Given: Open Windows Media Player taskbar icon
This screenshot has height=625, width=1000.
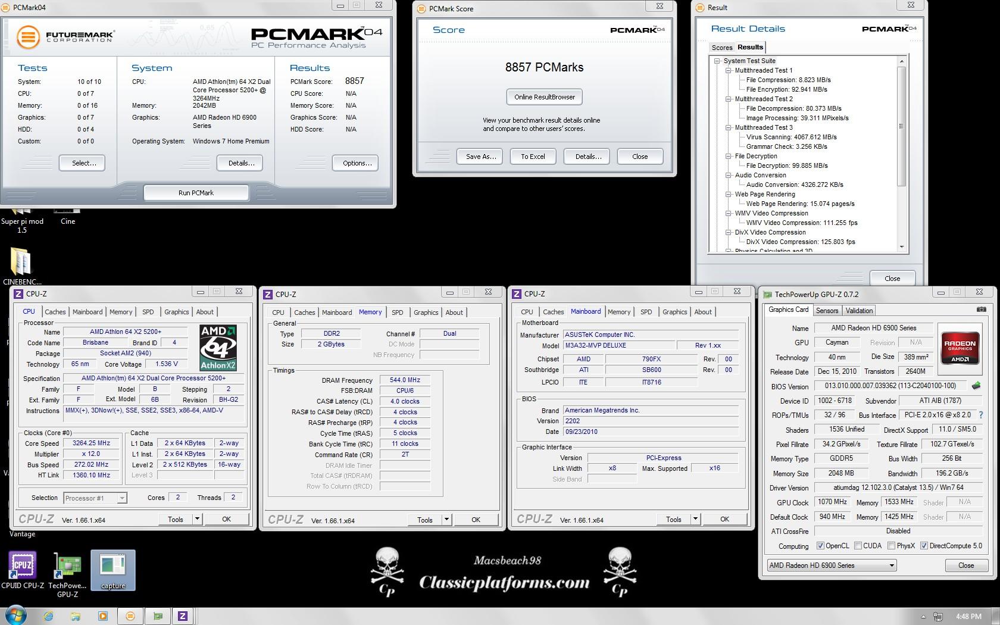Looking at the screenshot, I should coord(102,616).
